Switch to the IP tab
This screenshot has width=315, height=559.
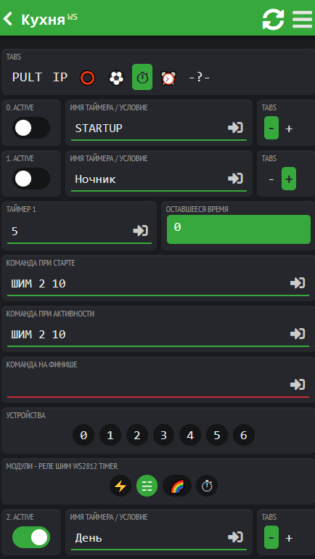click(x=60, y=77)
